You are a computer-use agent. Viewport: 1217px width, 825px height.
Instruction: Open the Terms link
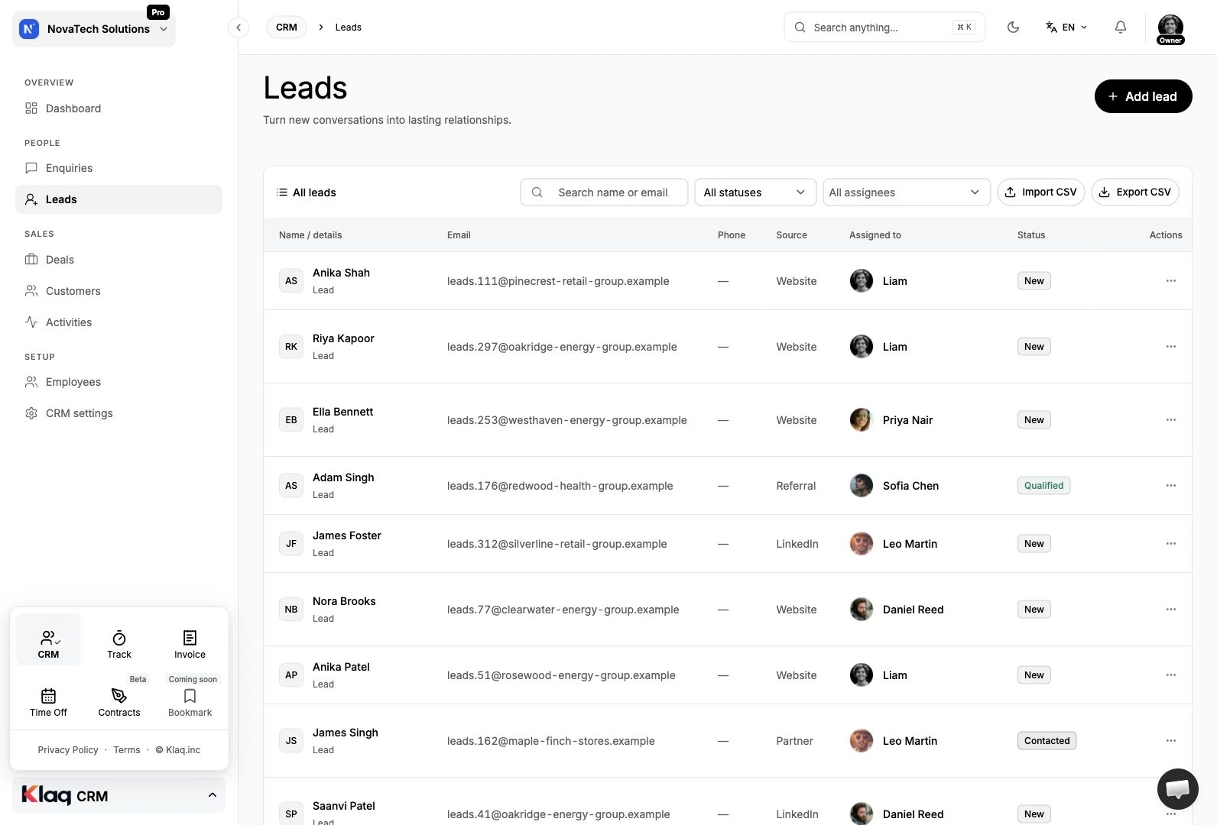point(127,750)
